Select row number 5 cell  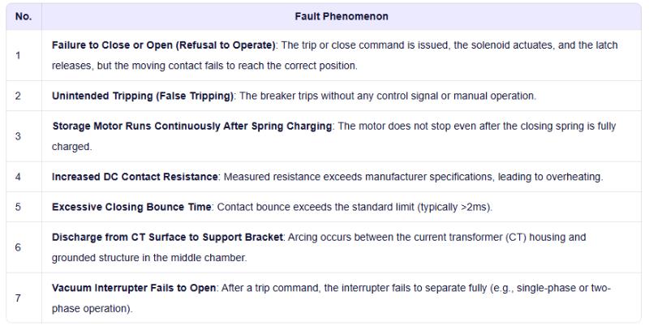(x=18, y=207)
